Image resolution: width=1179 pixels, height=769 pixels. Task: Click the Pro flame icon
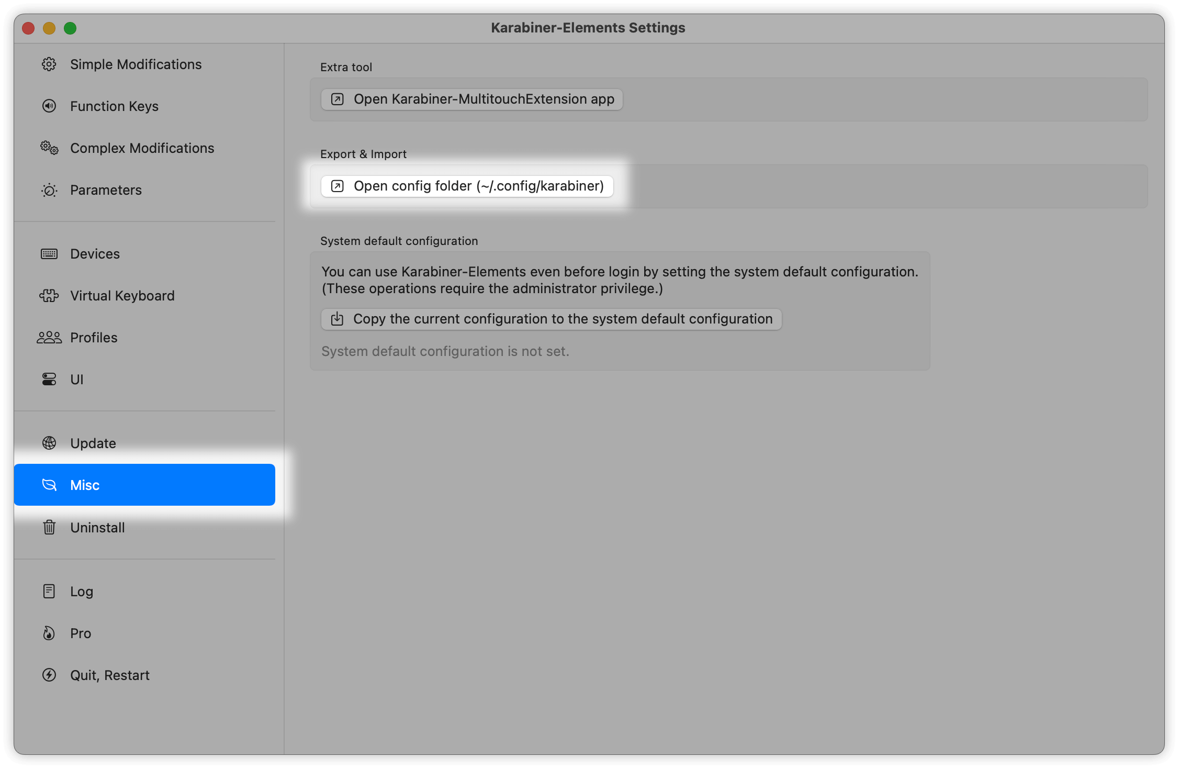(49, 633)
